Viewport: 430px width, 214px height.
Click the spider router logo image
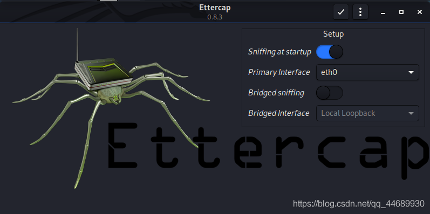111,108
